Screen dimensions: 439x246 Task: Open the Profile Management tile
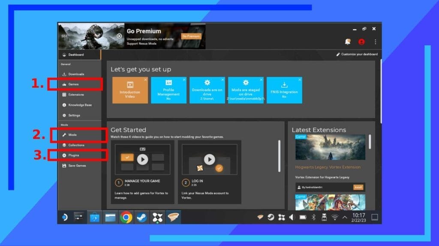pos(168,90)
